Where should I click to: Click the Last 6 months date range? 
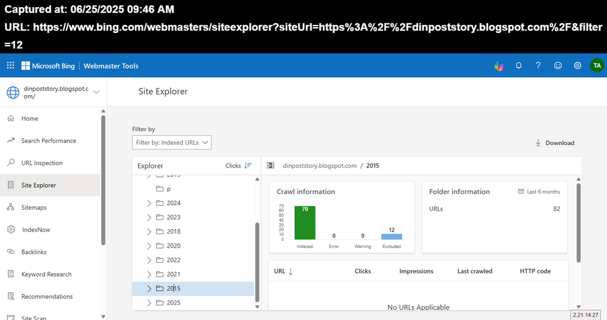[x=543, y=191]
